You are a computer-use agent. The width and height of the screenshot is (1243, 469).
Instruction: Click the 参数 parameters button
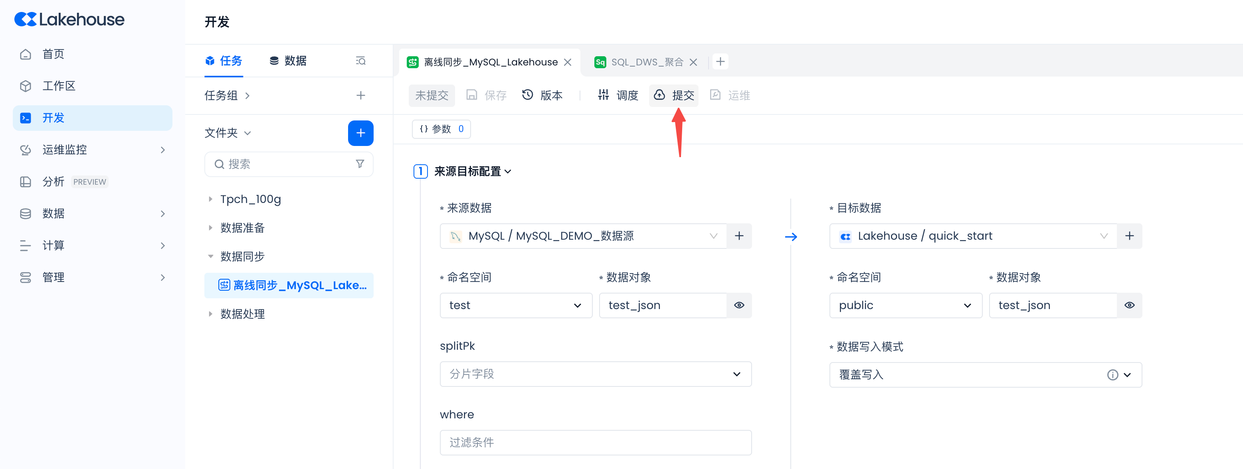point(441,129)
